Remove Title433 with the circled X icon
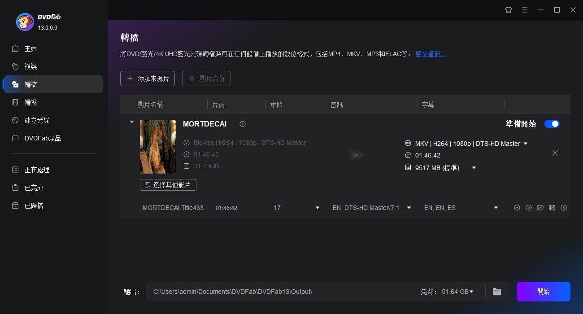The width and height of the screenshot is (583, 314). (x=564, y=208)
